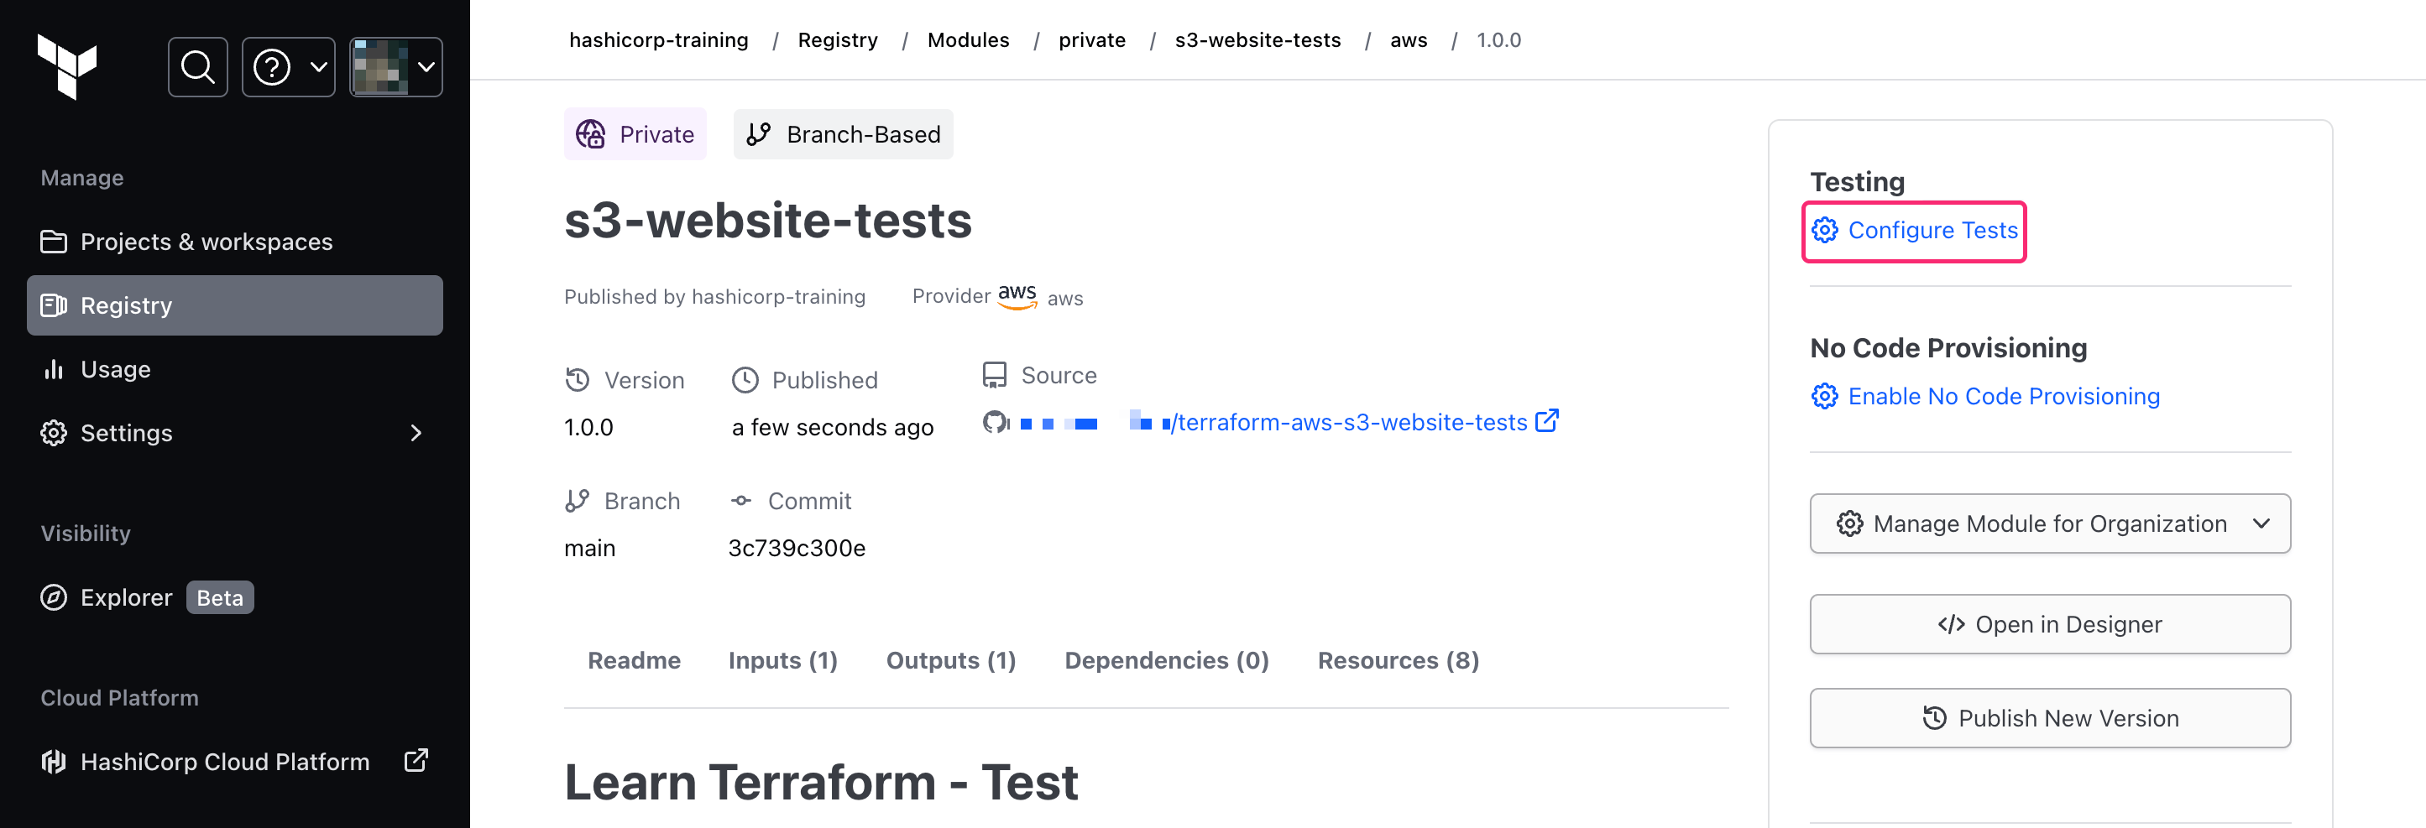The width and height of the screenshot is (2426, 828).
Task: Click the branch icon on the Branch-Based badge
Action: point(759,133)
